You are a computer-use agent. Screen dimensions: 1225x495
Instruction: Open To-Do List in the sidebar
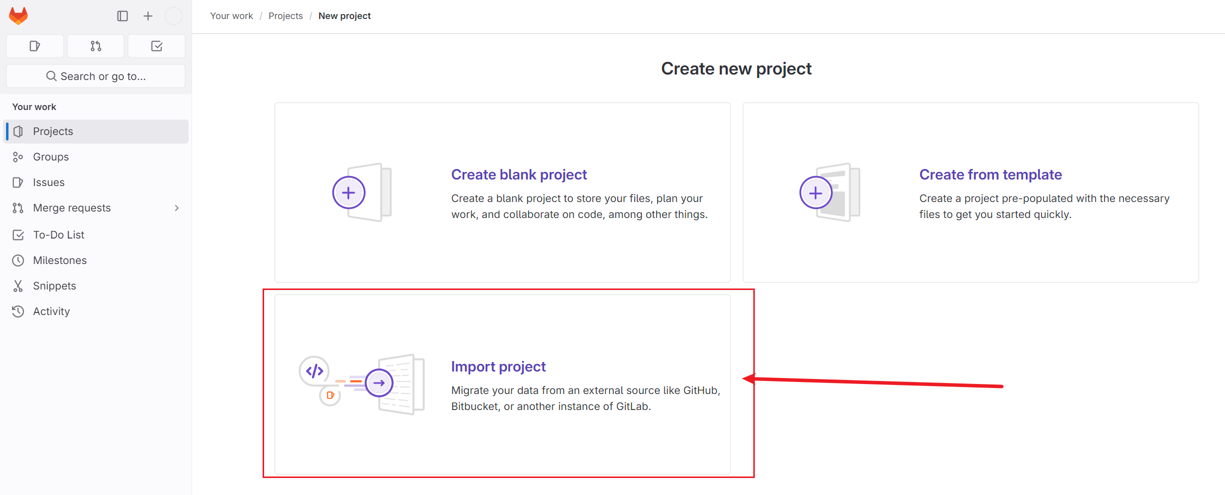pyautogui.click(x=96, y=235)
